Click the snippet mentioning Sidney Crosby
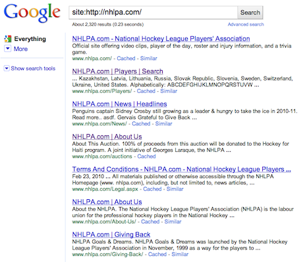 coord(184,114)
